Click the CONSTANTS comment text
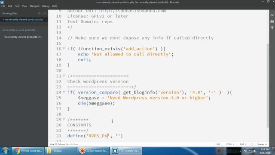Image resolution: width=275 pixels, height=155 pixels. click(x=79, y=125)
